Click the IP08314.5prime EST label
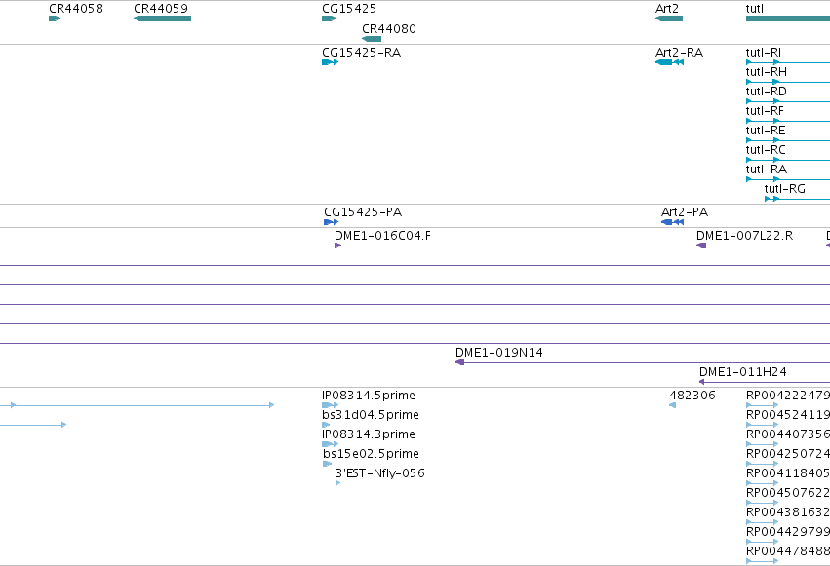 point(368,396)
